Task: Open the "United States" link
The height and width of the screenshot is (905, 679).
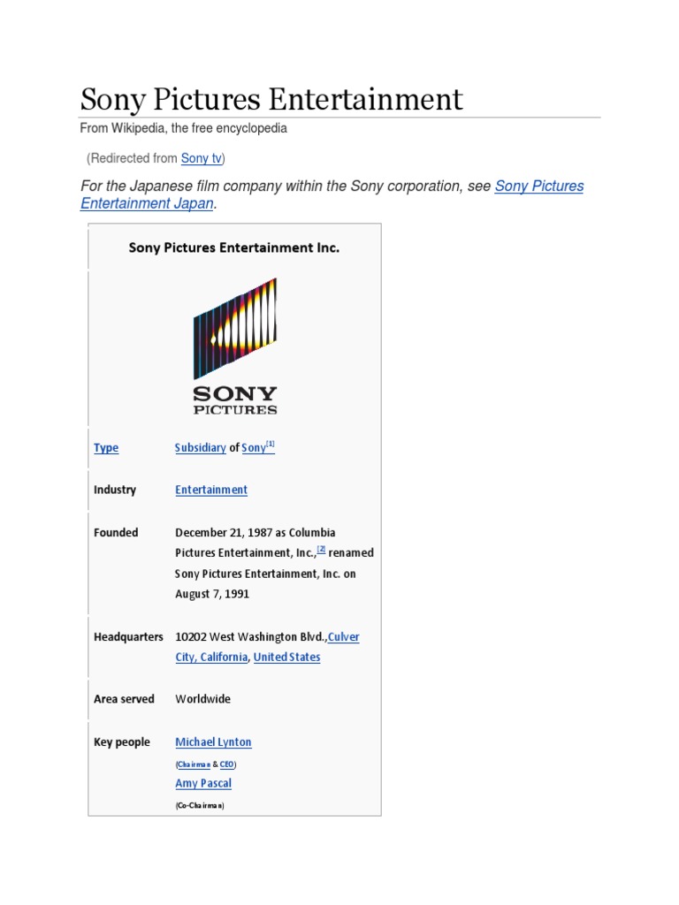Action: [286, 658]
